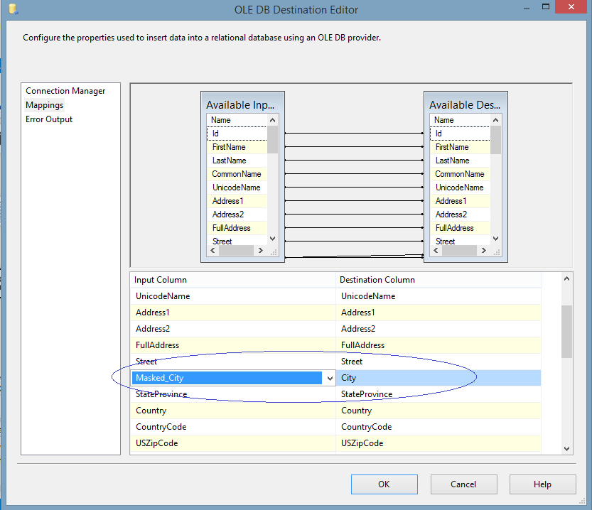Screen dimensions: 592x510
Task: Click UnicodeName cell in the Input Column grid
Action: [233, 296]
